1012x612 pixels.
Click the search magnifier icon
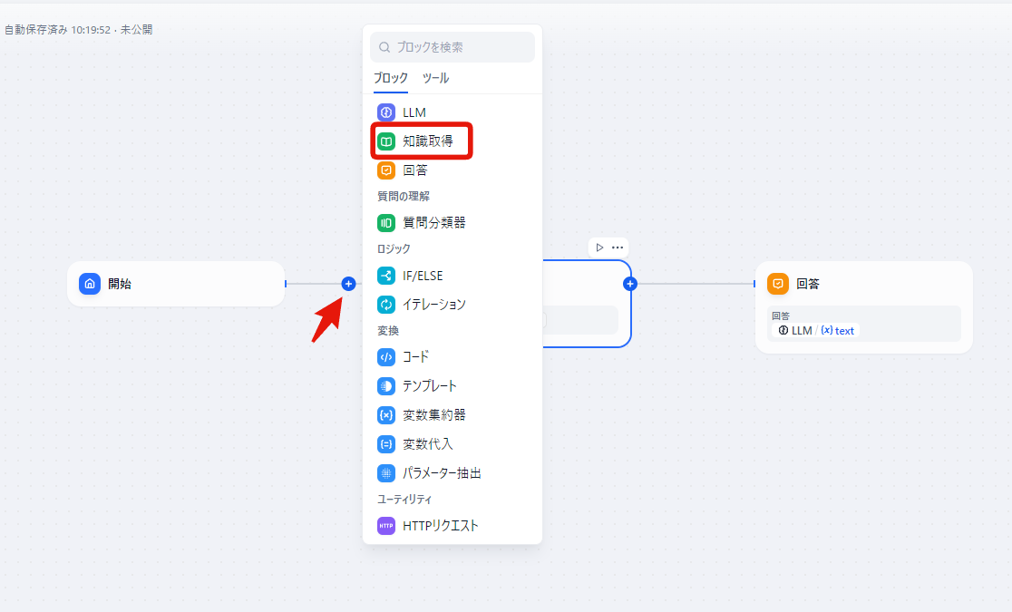[x=384, y=47]
